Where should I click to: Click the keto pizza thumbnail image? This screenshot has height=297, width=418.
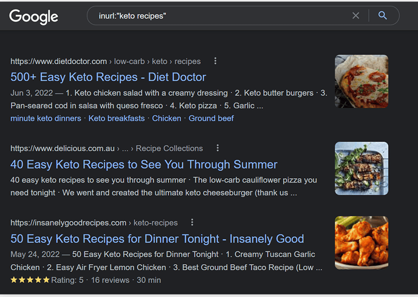[361, 81]
